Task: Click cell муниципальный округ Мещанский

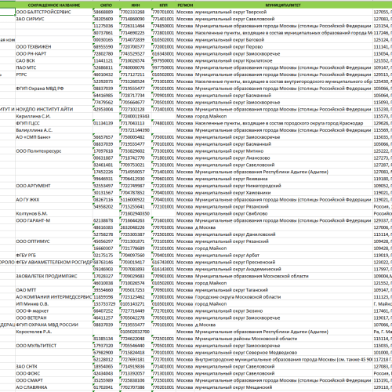Action: click(x=284, y=387)
